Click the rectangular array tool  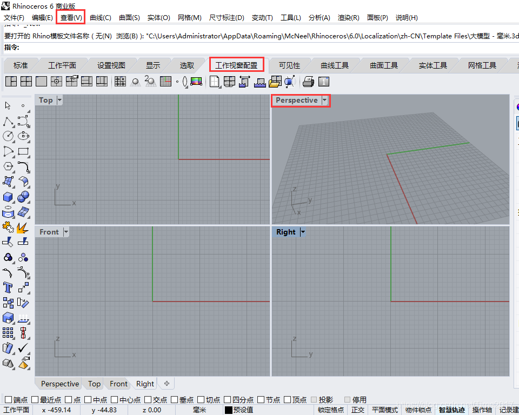[8, 333]
